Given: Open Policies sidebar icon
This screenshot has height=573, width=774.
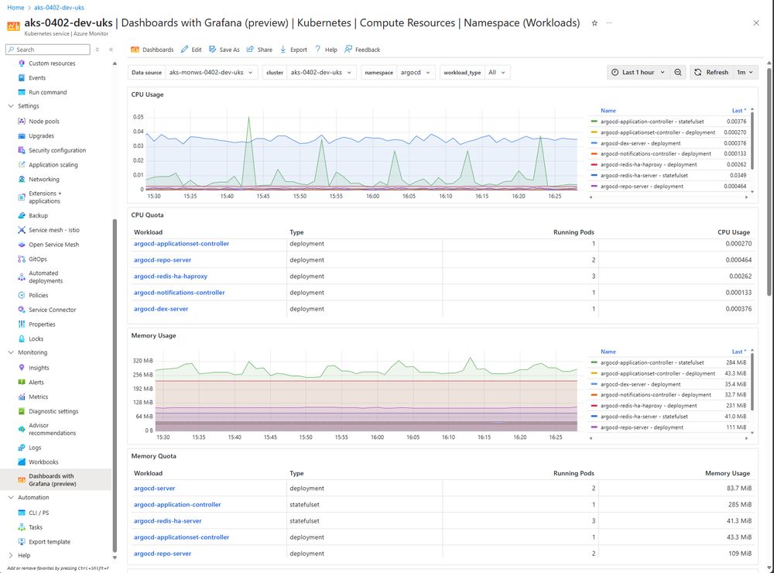Looking at the screenshot, I should coord(21,295).
